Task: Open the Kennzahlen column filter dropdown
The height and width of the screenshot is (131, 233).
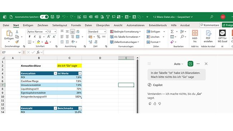Action: coord(55,73)
